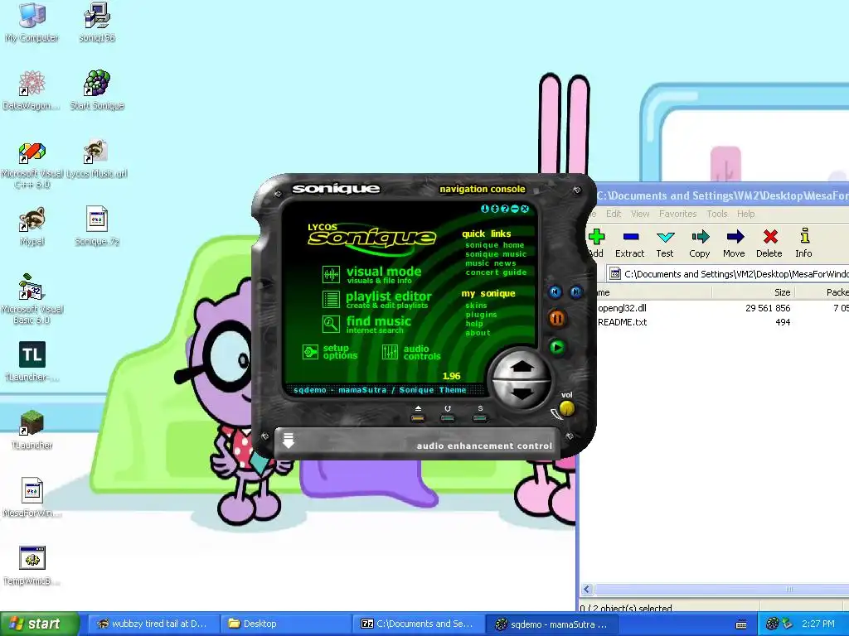The width and height of the screenshot is (849, 636).
Task: Click the Info button in 7-Zip
Action: tap(804, 243)
